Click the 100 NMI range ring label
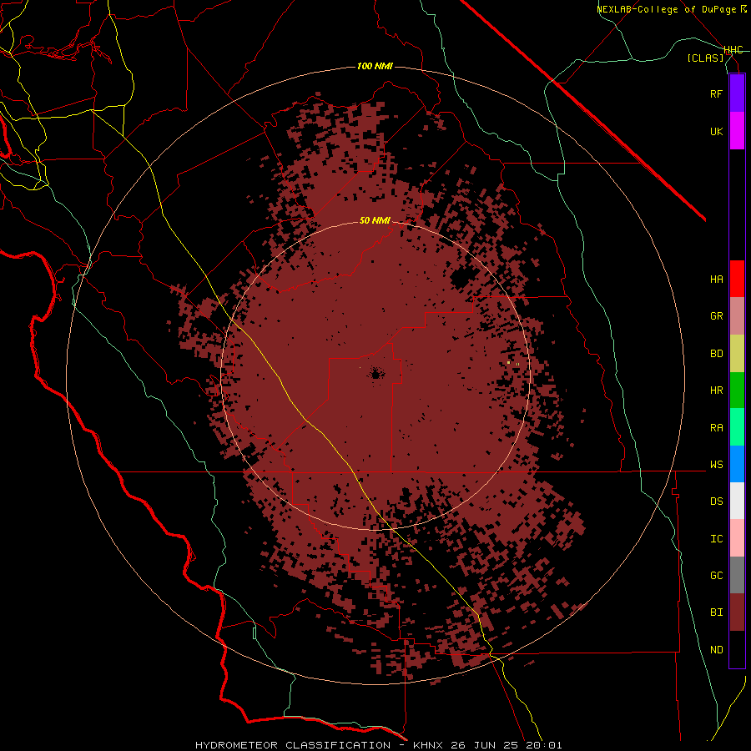Viewport: 751px width, 751px height. click(375, 66)
